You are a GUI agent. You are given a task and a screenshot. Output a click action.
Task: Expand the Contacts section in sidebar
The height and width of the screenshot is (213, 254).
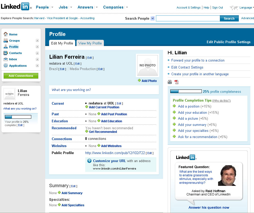coord(37,53)
